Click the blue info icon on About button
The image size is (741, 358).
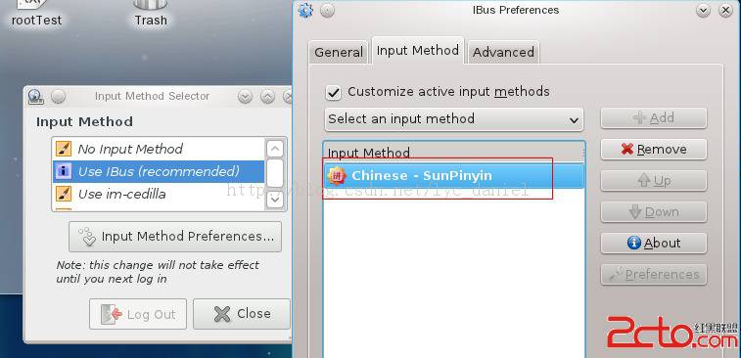coord(633,243)
